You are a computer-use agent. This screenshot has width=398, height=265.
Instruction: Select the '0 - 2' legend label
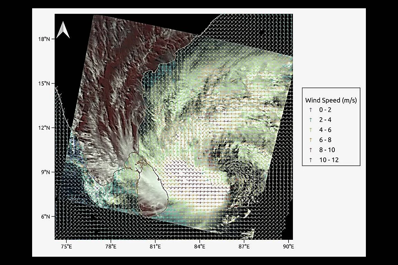tap(325, 110)
